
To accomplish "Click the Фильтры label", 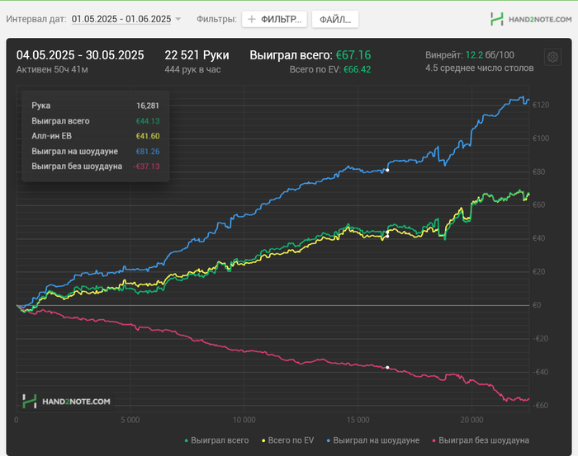I will [216, 19].
